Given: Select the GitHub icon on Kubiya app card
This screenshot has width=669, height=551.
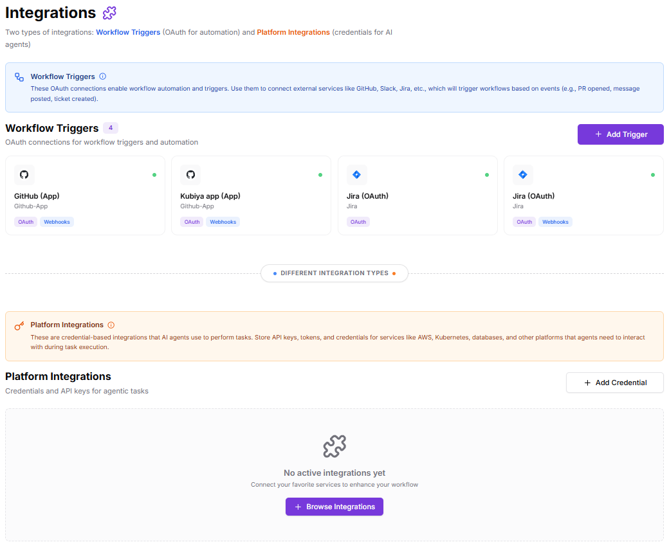Looking at the screenshot, I should (190, 174).
